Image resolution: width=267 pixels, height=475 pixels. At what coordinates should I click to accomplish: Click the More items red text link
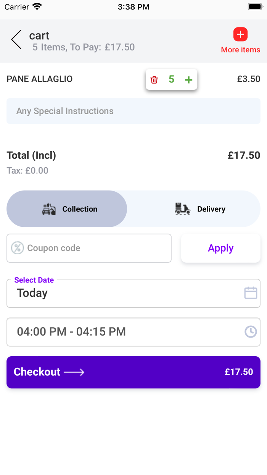pos(240,50)
